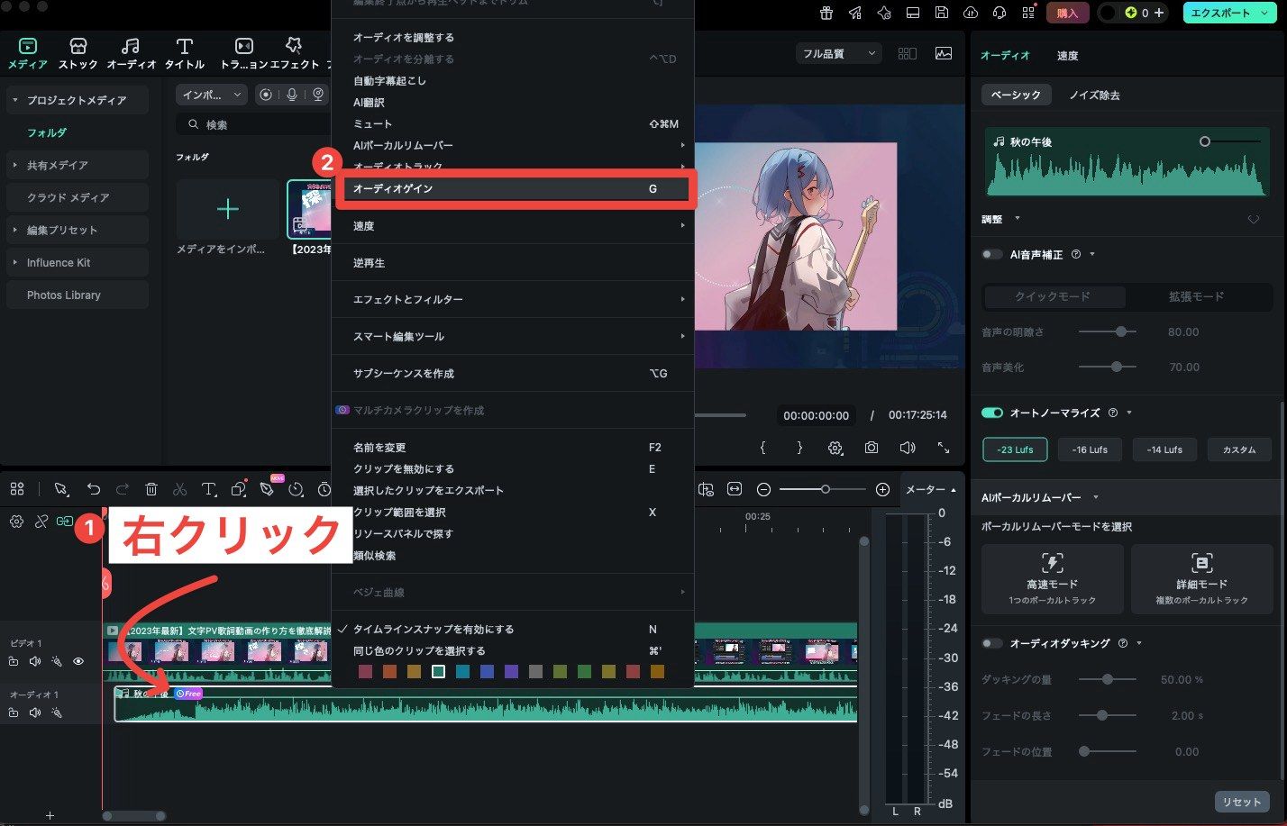Click the mark-in curly brace icon
The width and height of the screenshot is (1287, 826).
[763, 448]
